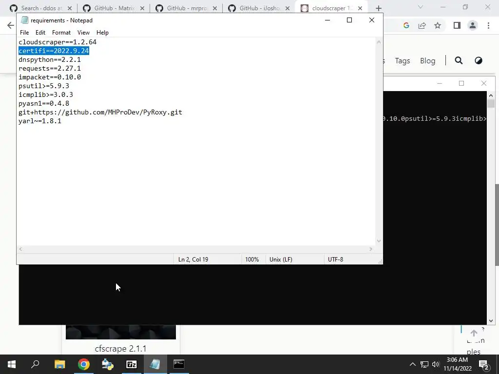The height and width of the screenshot is (374, 499).
Task: Open the Help menu in Notepad
Action: click(102, 33)
